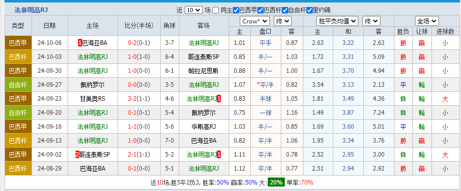461x191 pixels.
Task: Click home team 巴海亚BA in the 24-10-06 row
Action: tap(95, 43)
